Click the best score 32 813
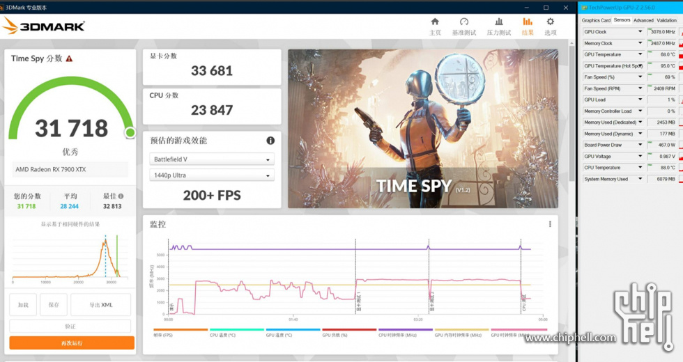 coord(112,206)
